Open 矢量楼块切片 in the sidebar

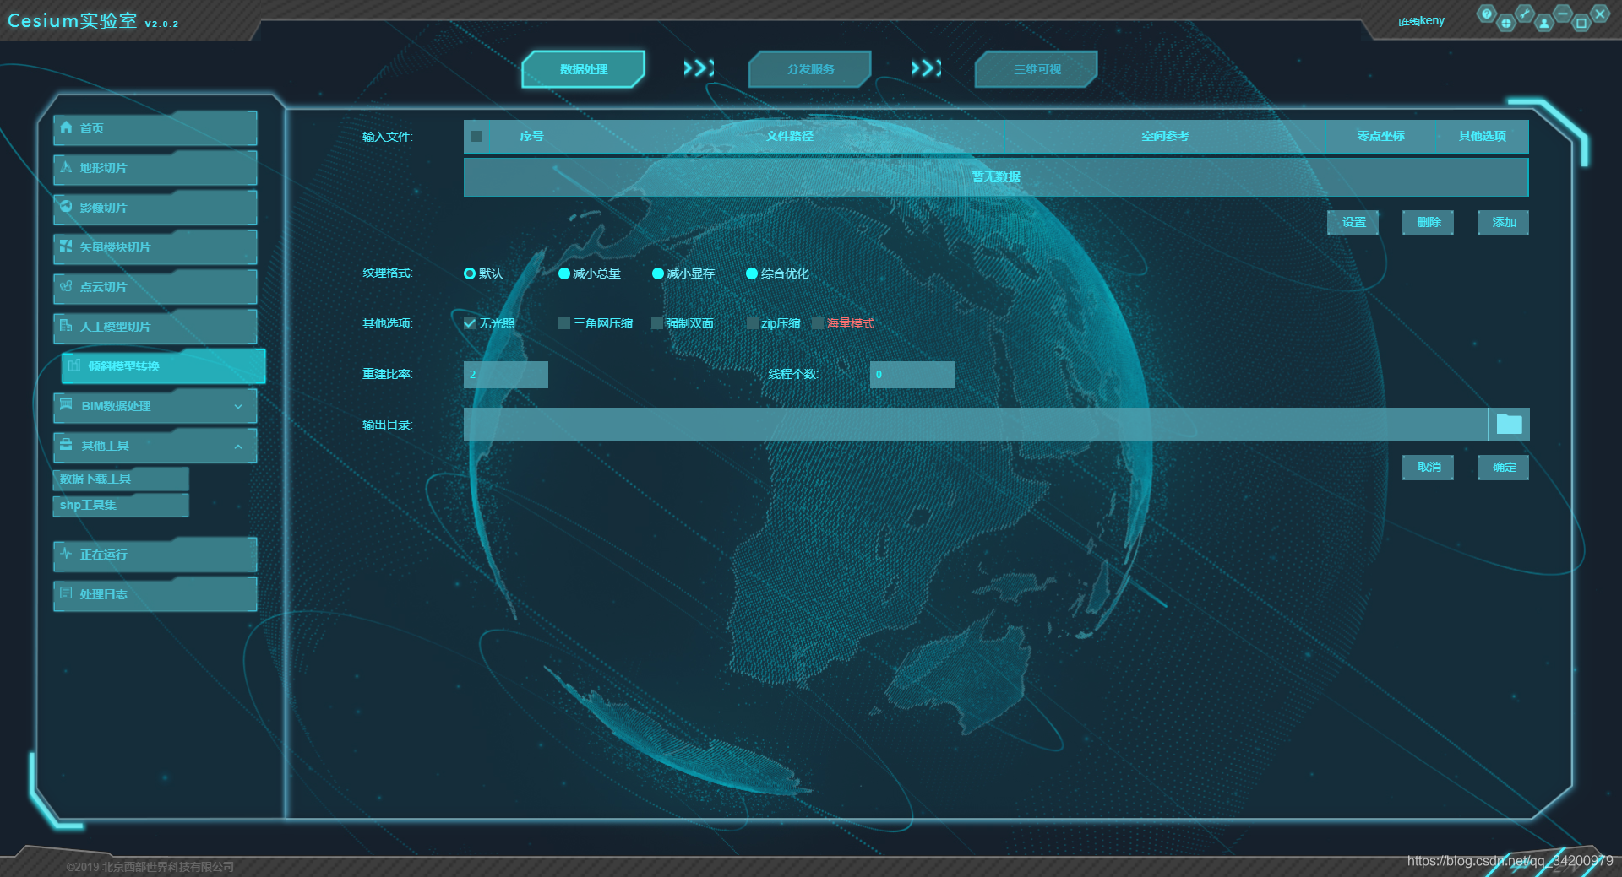(x=155, y=247)
